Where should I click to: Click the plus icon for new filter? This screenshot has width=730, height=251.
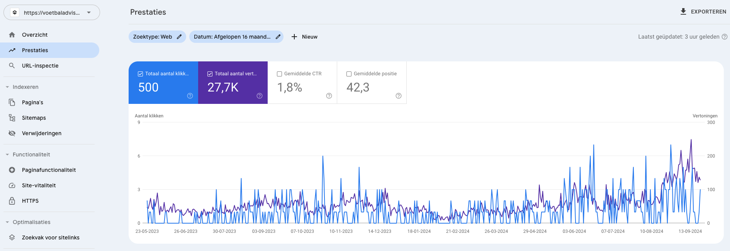(x=294, y=37)
